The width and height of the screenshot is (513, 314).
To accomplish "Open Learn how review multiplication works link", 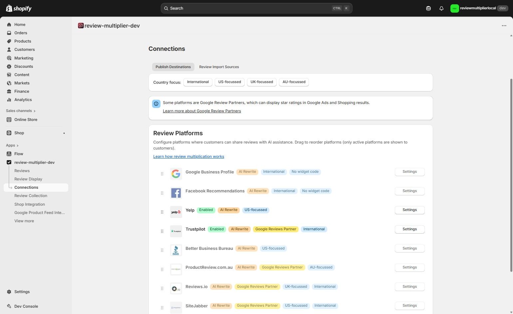I will 189,157.
